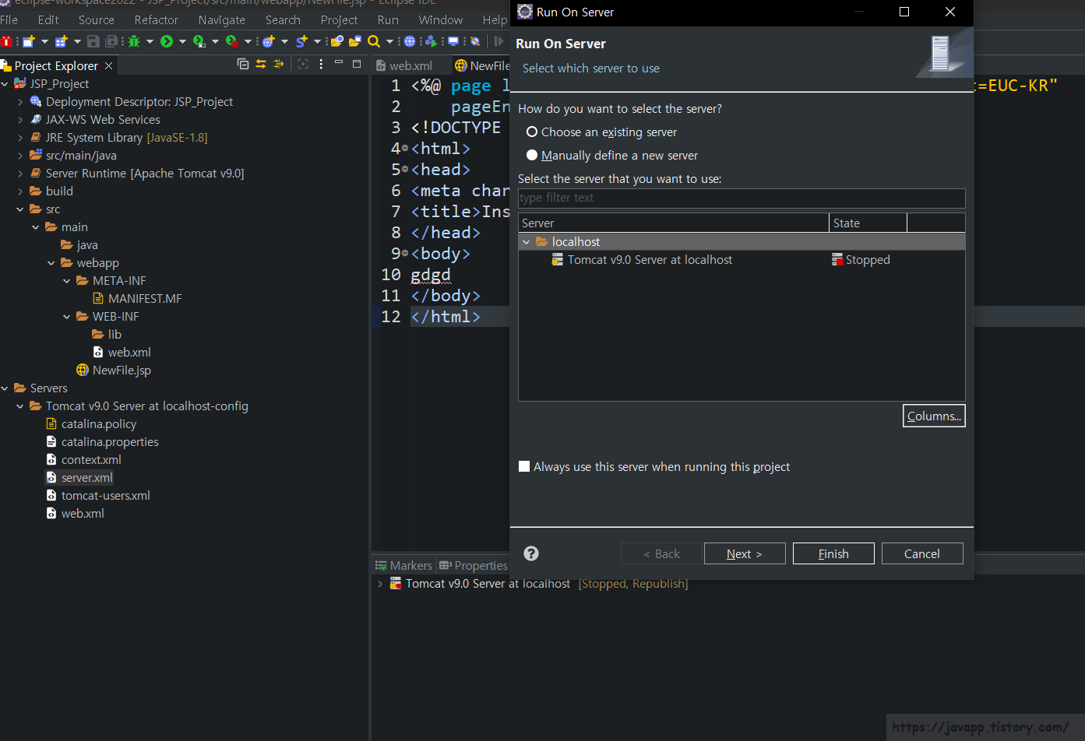Click the Cancel button
The image size is (1085, 741).
click(x=922, y=553)
